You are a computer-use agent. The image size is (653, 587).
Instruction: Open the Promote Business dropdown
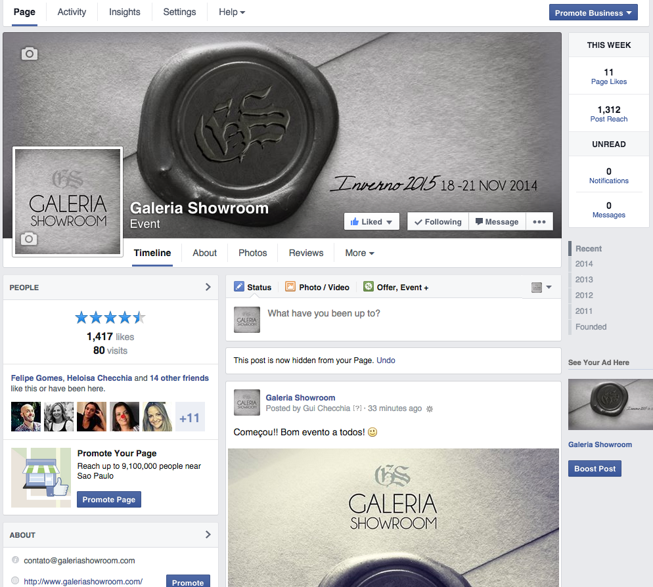tap(593, 13)
